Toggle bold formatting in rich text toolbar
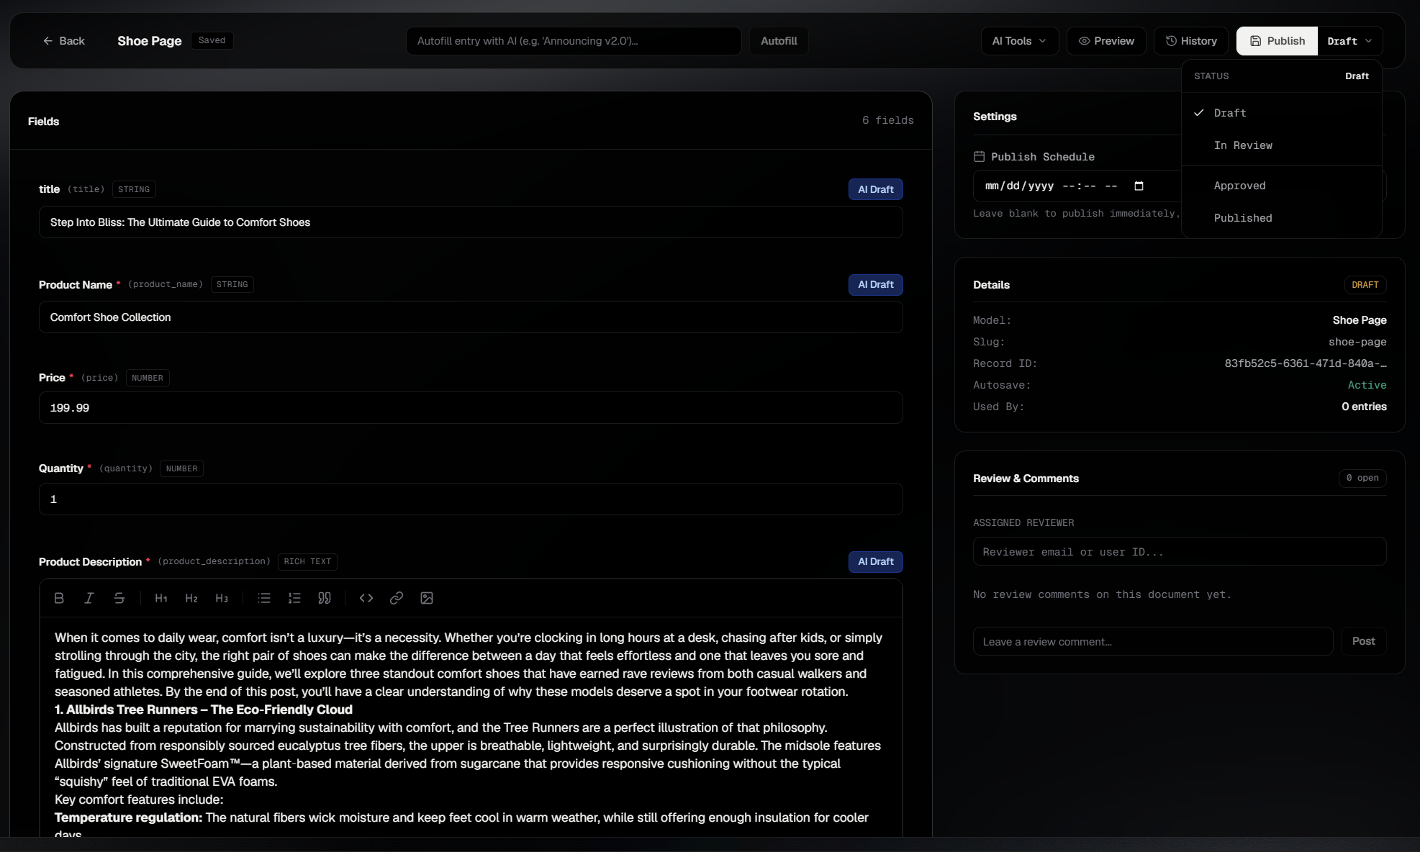Viewport: 1420px width, 852px height. click(59, 598)
